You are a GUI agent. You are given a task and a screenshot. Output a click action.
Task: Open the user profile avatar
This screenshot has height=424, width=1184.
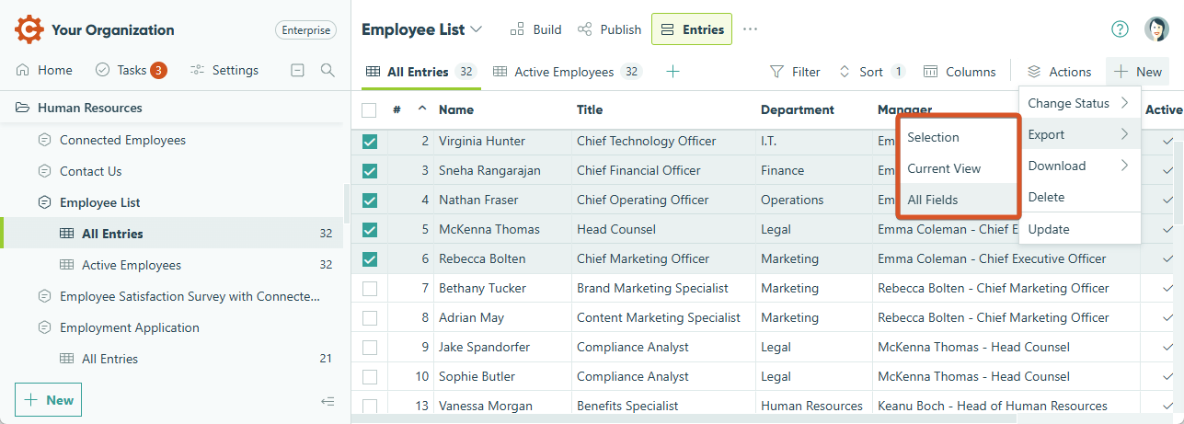point(1156,29)
